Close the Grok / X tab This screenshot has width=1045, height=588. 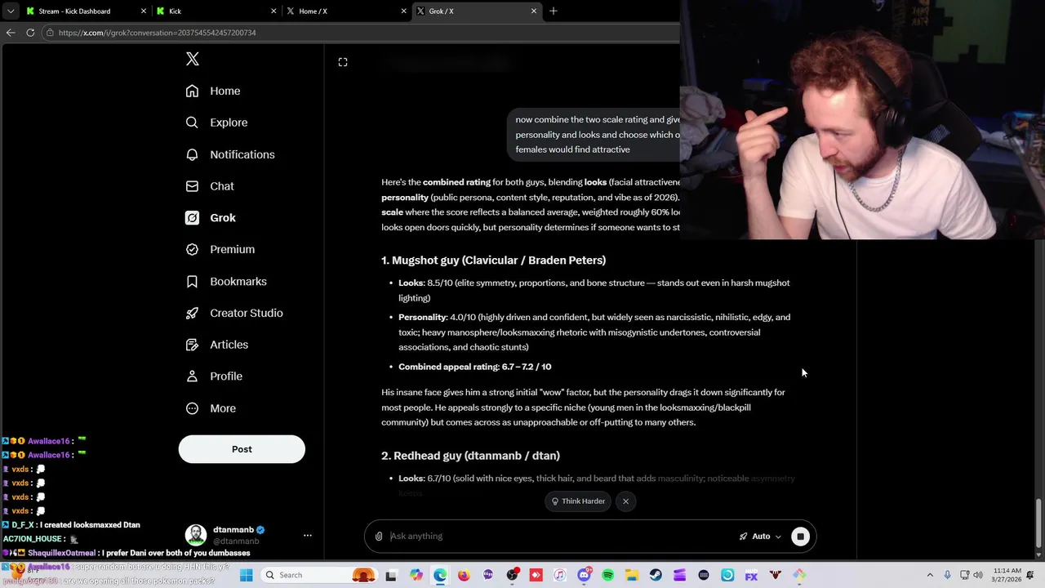tap(534, 11)
